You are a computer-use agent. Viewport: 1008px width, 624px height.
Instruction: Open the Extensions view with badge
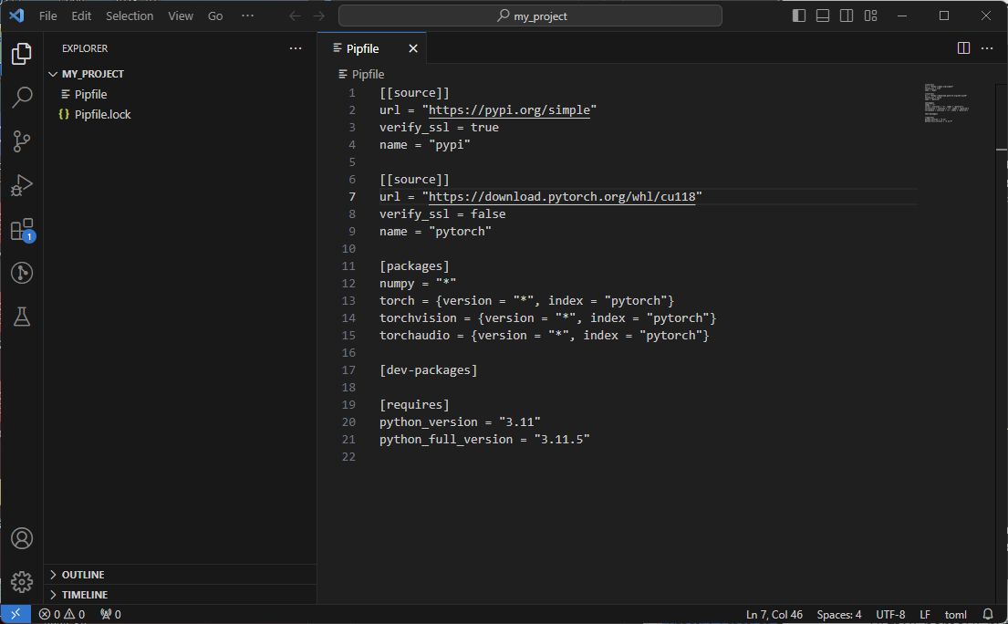(x=22, y=229)
